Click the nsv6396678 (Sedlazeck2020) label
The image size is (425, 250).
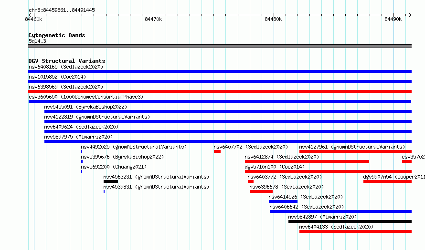coord(287,187)
